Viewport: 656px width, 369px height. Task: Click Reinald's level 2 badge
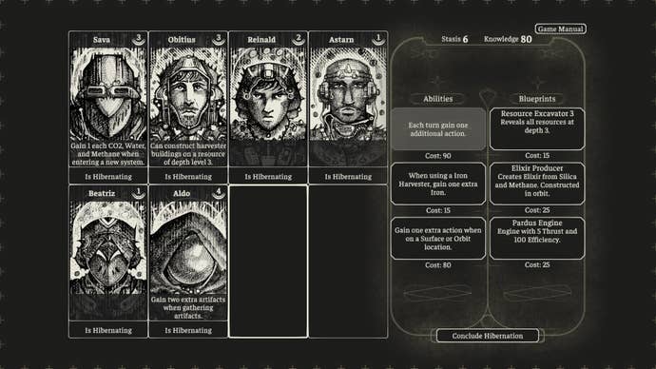299,39
